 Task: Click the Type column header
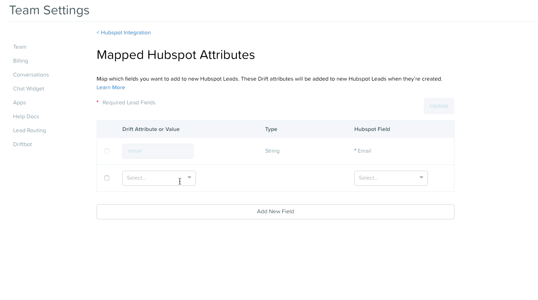pyautogui.click(x=271, y=129)
